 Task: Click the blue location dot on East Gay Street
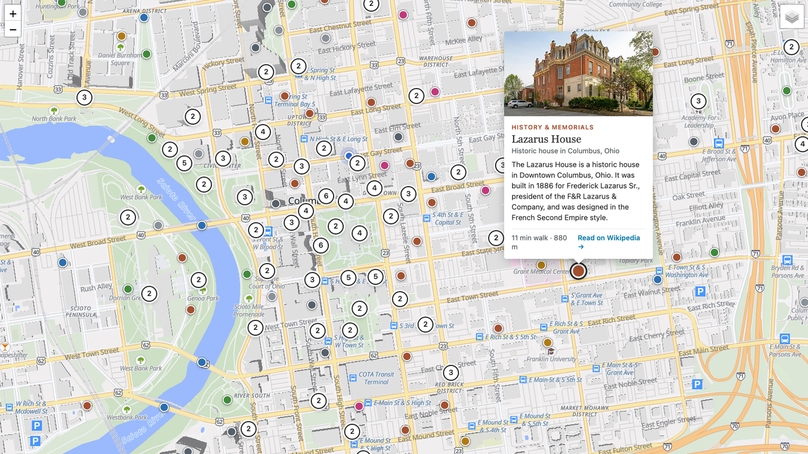click(x=349, y=155)
